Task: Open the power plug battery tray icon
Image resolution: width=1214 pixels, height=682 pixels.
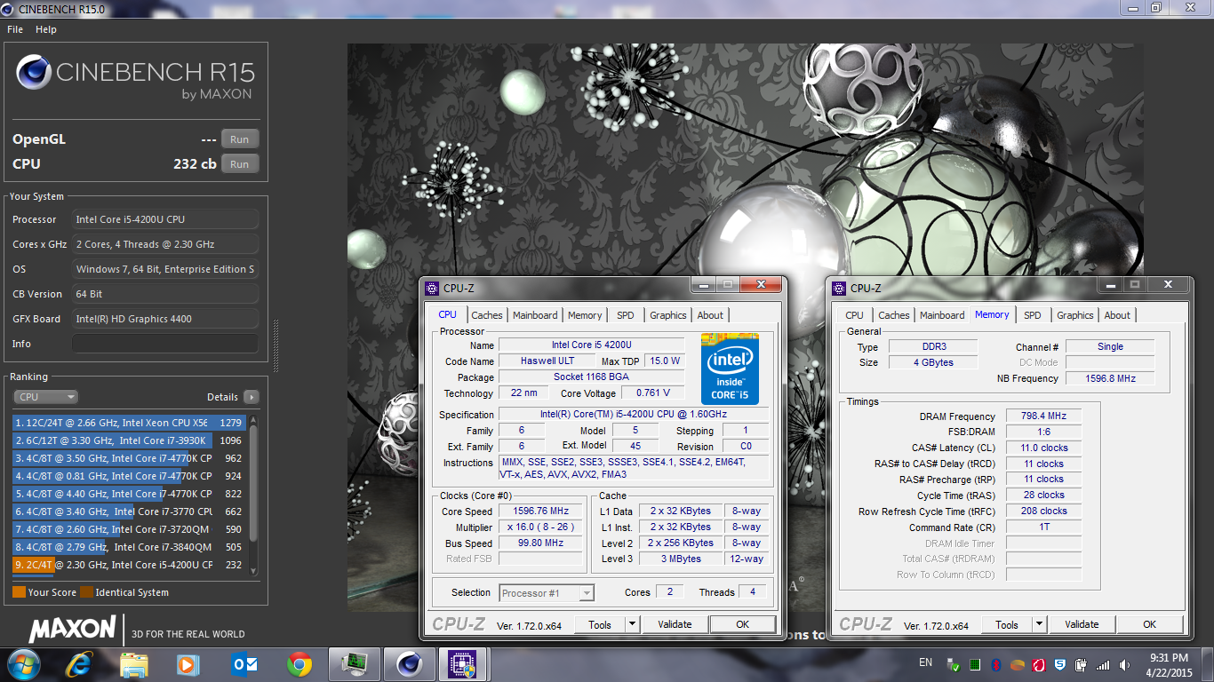Action: [x=1082, y=665]
